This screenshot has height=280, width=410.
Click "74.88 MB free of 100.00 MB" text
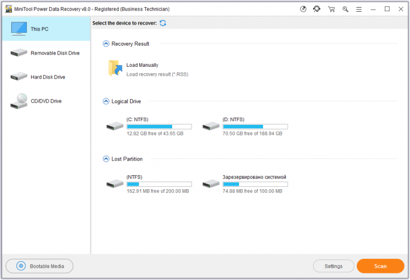click(x=252, y=191)
